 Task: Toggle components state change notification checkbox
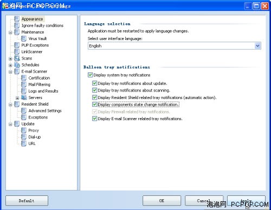click(x=94, y=104)
